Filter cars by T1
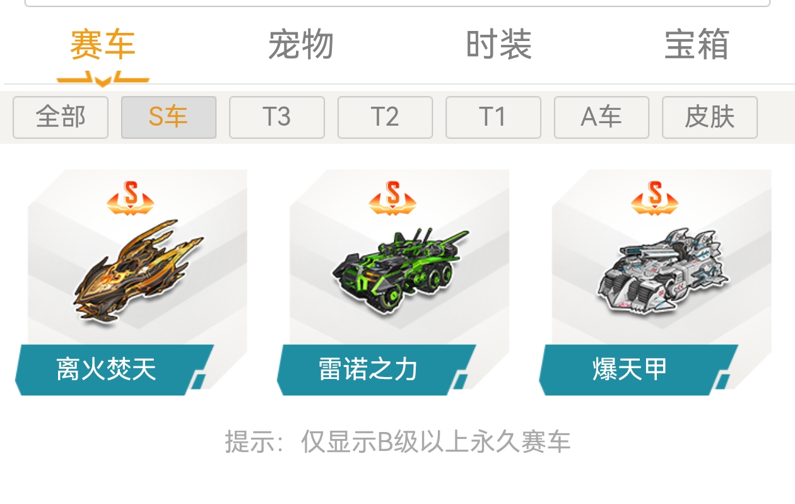Screen dimensions: 795x504 (x=493, y=117)
